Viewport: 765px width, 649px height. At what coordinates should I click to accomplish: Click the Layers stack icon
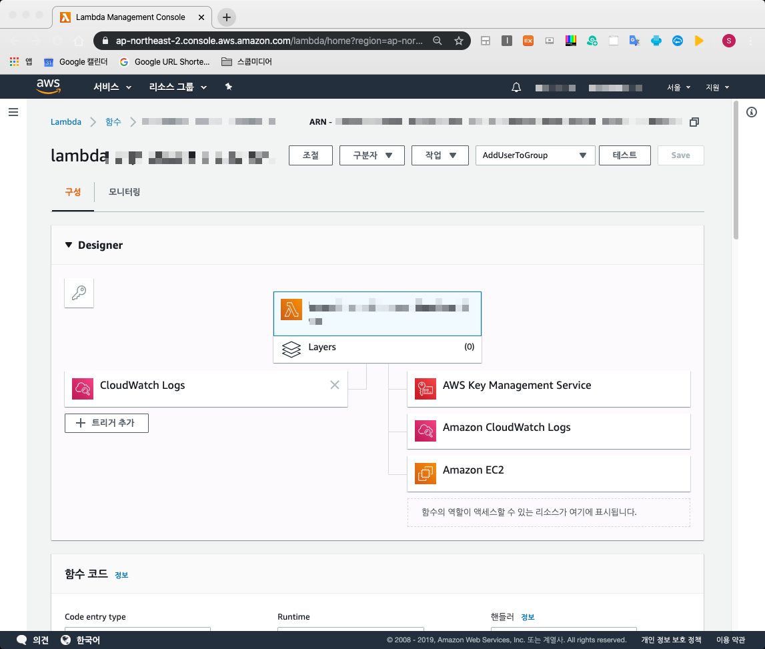[x=291, y=349]
